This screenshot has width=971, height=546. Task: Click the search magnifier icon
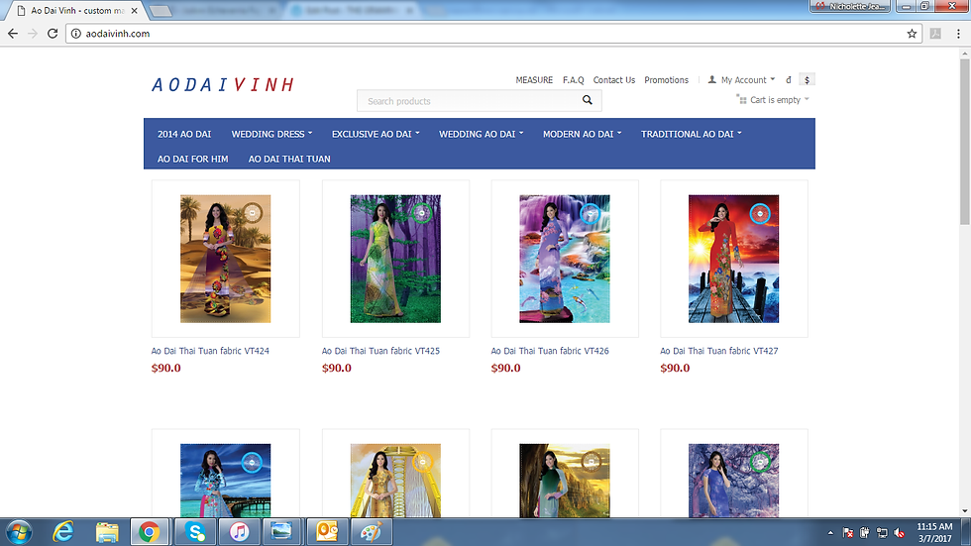point(587,100)
